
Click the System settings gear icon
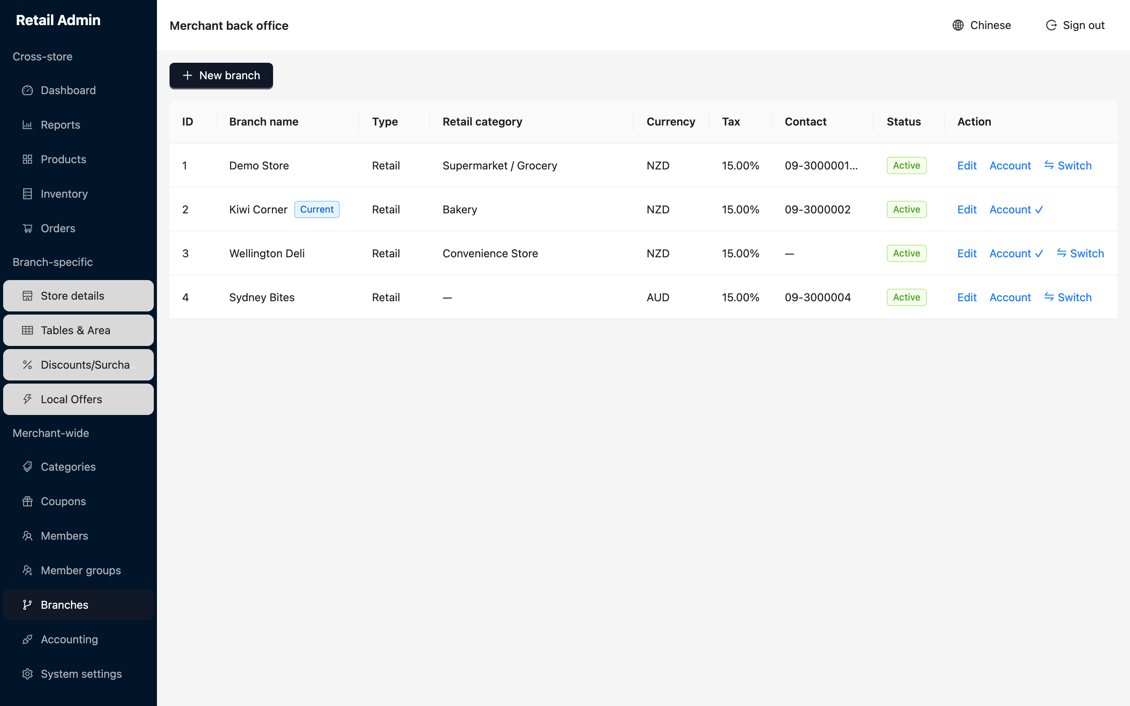click(x=27, y=674)
